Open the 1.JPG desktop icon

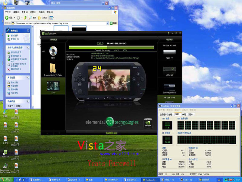tap(5, 126)
